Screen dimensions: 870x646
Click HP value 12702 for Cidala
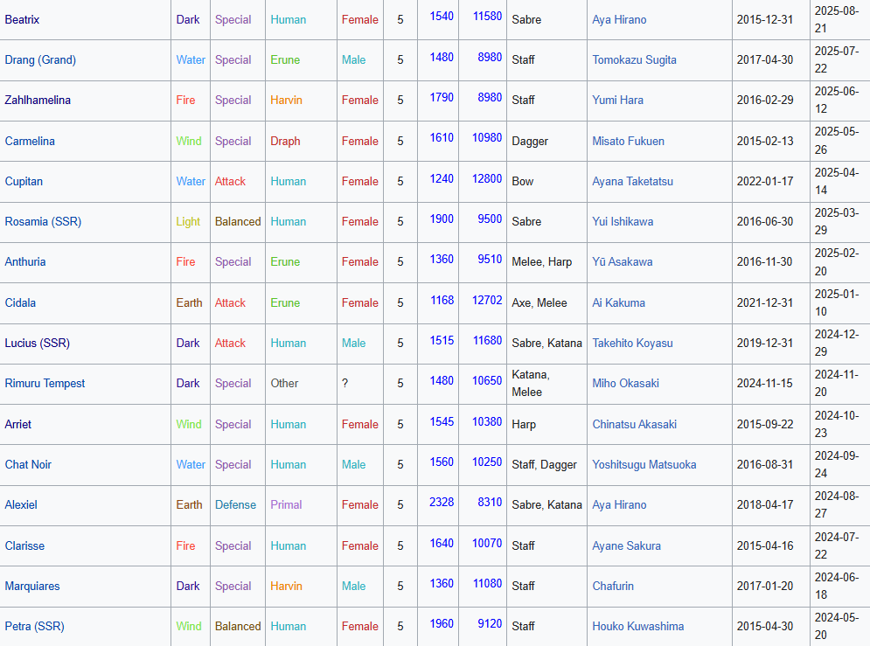487,300
